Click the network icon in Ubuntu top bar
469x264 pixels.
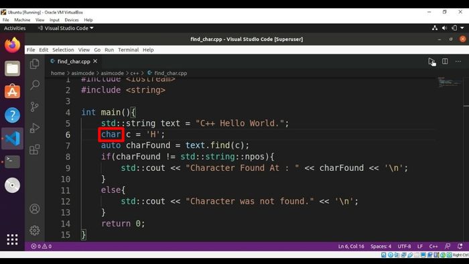coord(435,27)
